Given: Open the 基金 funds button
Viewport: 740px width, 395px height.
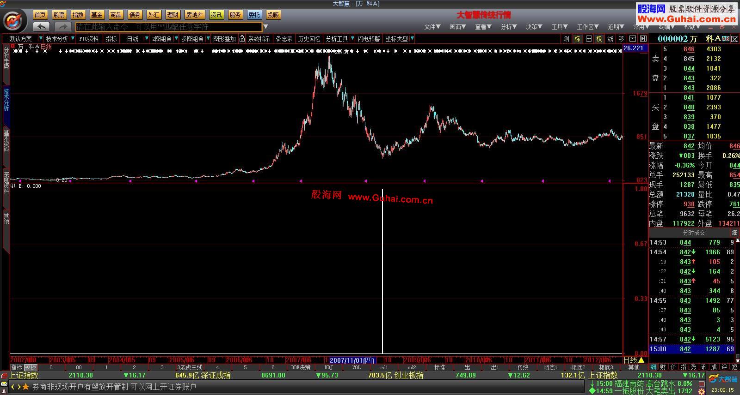Looking at the screenshot, I should coord(97,15).
